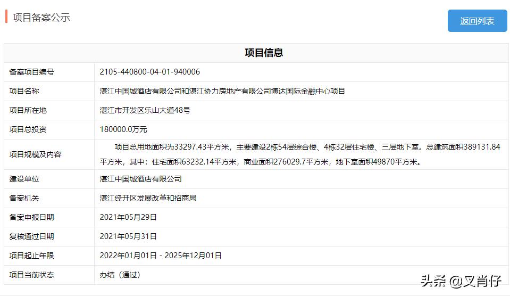The height and width of the screenshot is (296, 510).
Task: Click the 项目起止年限 label
Action: pos(31,256)
